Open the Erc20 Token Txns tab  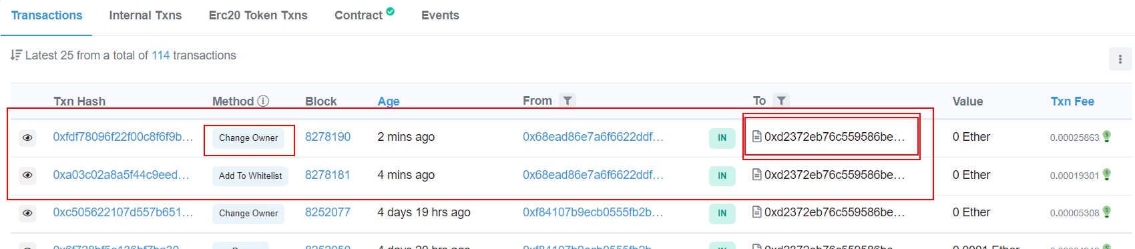[258, 15]
